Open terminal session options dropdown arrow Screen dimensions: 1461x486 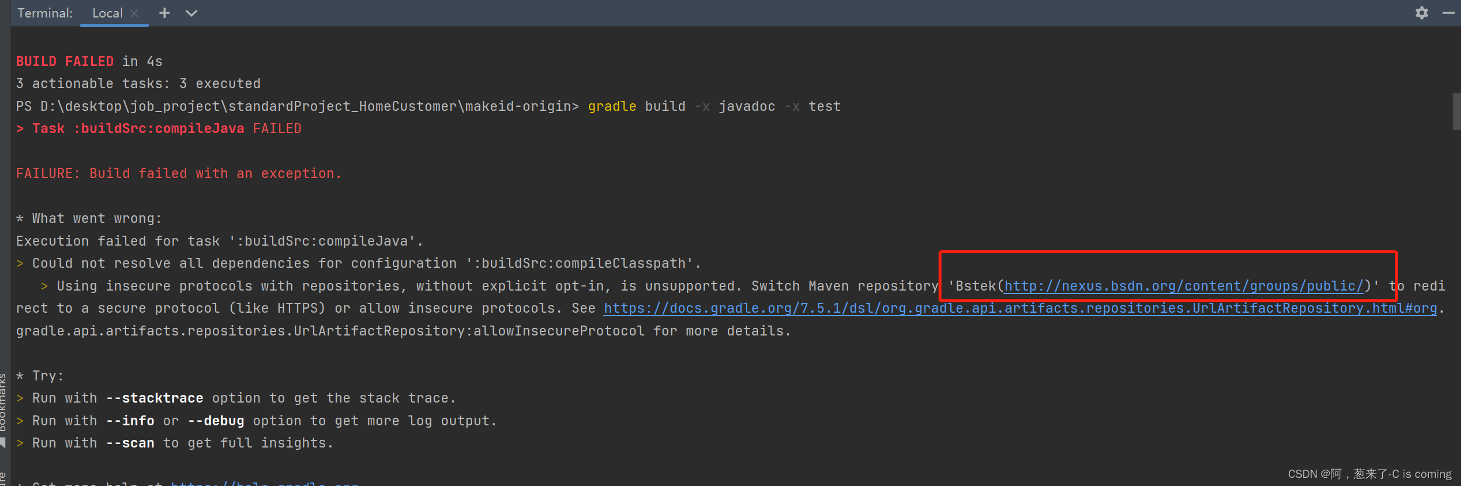pyautogui.click(x=191, y=13)
